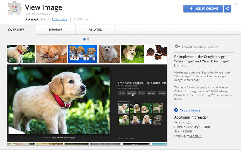This screenshot has height=150, width=241.
Task: Click the 'offered by Joshua B' text
Action: coord(38,13)
